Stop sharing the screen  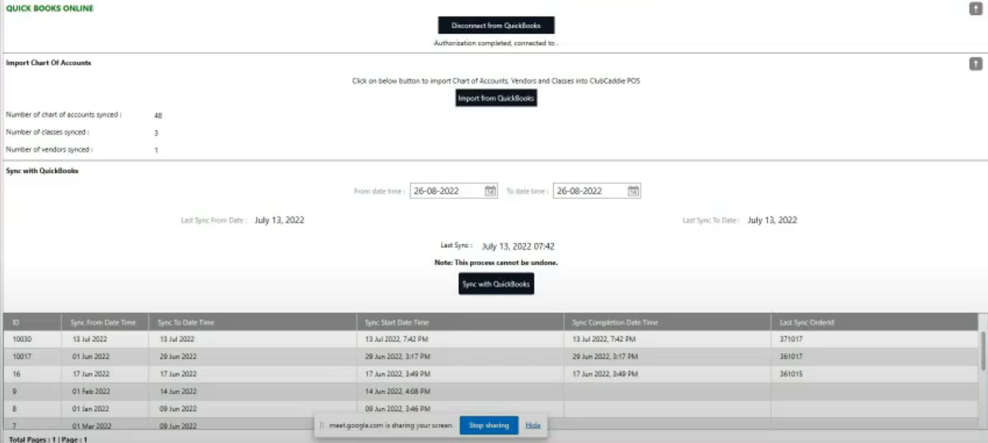[x=489, y=425]
